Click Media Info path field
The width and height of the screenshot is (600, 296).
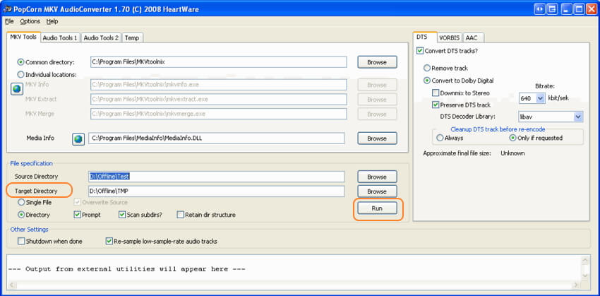point(217,138)
